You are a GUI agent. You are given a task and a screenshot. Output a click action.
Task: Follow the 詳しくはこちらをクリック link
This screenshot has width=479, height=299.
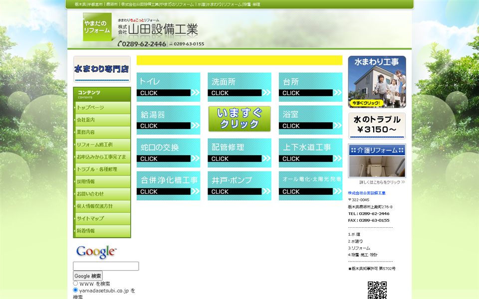coord(382,182)
